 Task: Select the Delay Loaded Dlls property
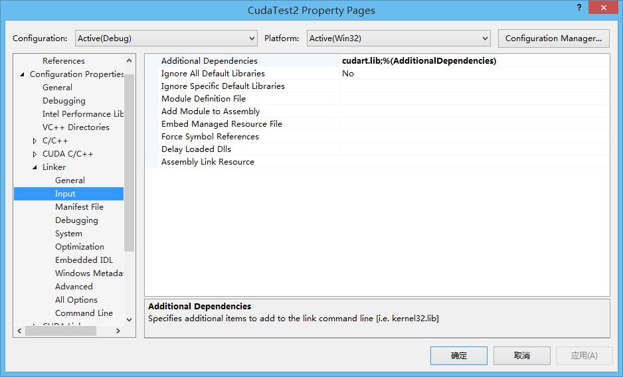tap(196, 149)
